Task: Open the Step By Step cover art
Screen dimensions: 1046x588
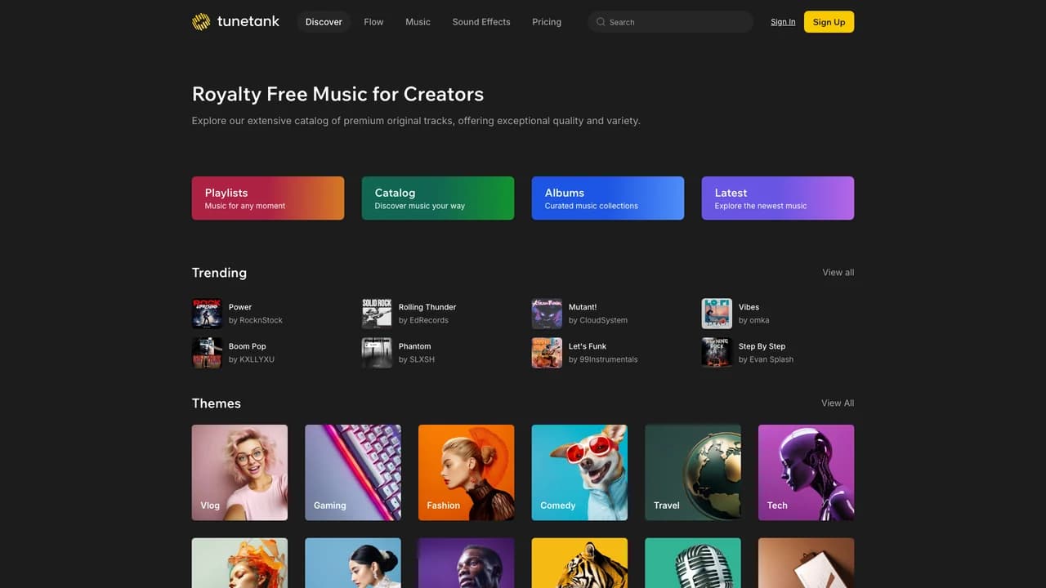Action: pyautogui.click(x=717, y=353)
